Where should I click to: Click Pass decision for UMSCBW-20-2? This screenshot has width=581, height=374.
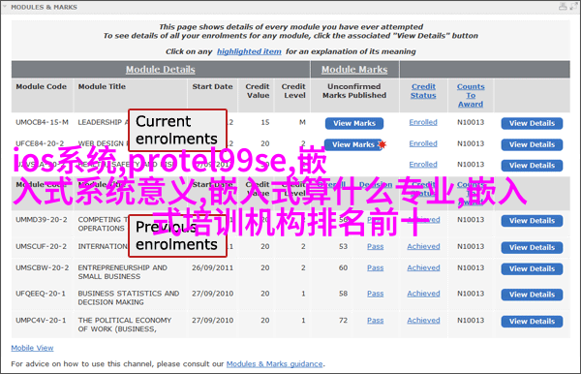376,267
